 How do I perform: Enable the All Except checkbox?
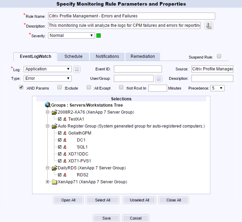coord(89,87)
